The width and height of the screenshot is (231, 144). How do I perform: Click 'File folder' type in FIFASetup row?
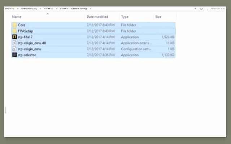click(128, 31)
